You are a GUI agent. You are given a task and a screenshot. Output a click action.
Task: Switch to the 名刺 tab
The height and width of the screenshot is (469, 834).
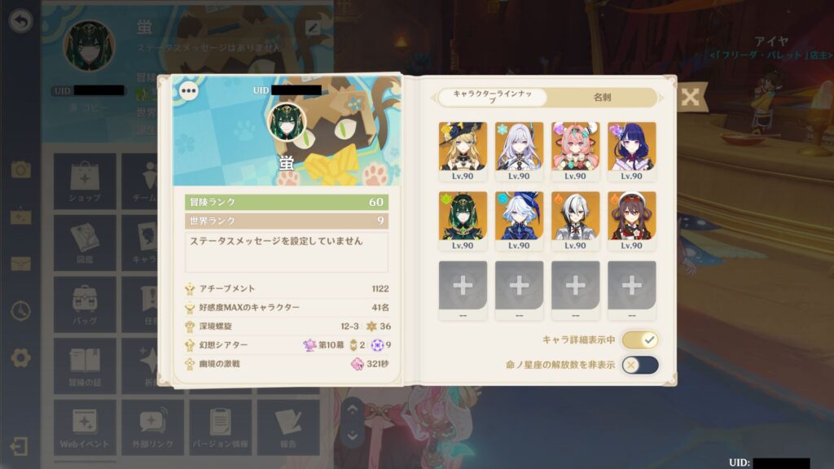602,98
